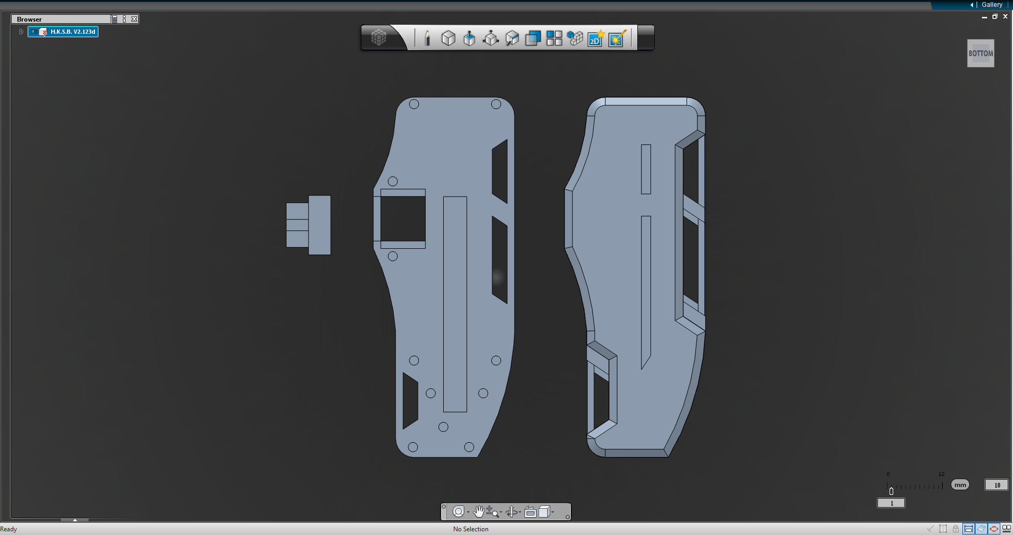The image size is (1013, 535).
Task: Open the orbit tool dropdown arrow
Action: (520, 512)
